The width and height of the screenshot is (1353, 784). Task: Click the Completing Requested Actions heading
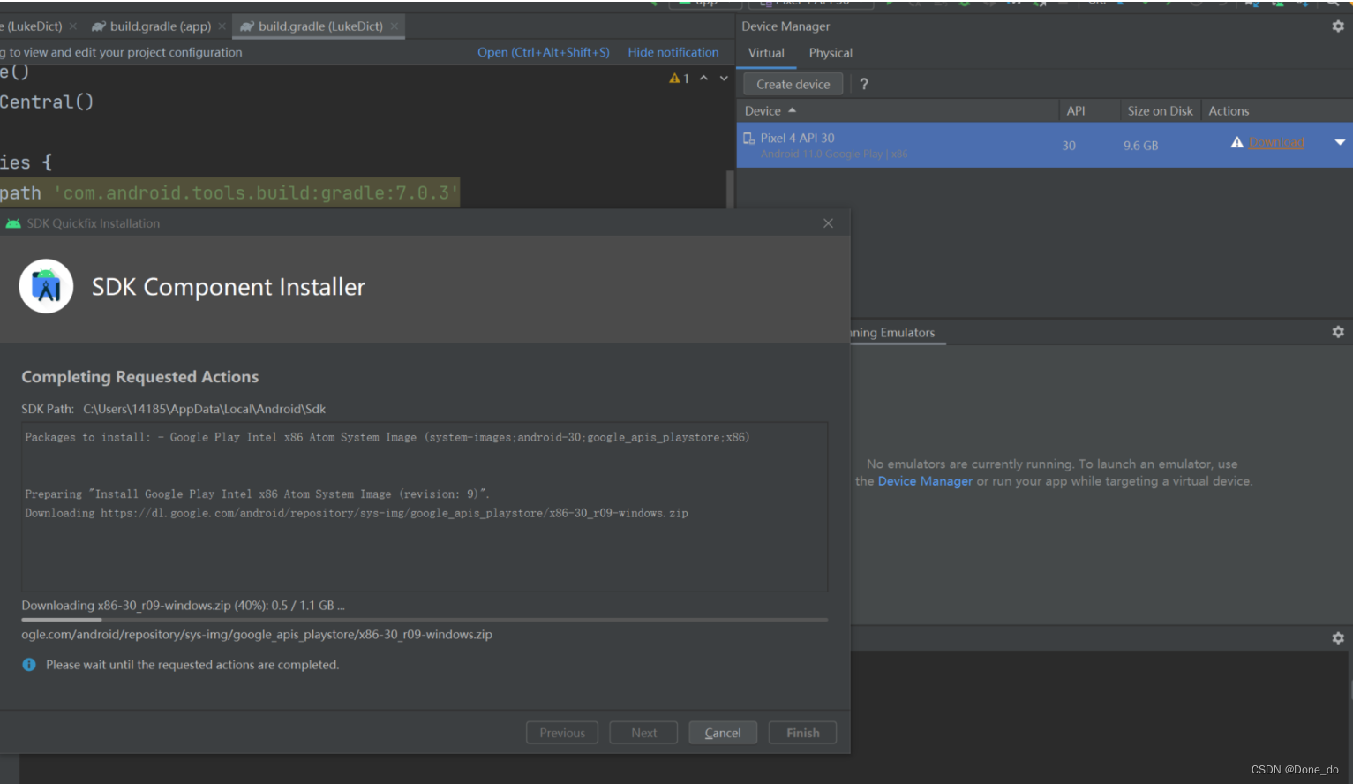point(140,377)
